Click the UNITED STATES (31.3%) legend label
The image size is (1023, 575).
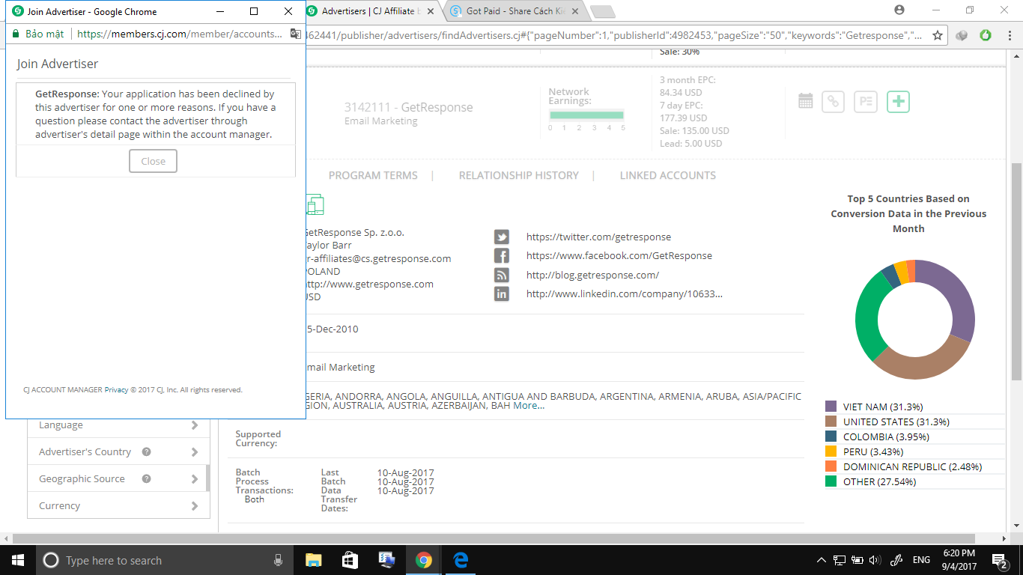point(896,422)
